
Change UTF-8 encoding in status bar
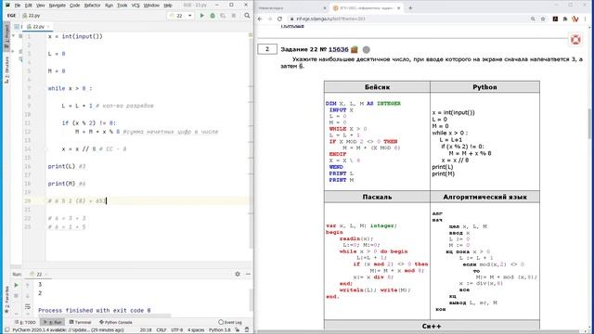tap(177, 330)
